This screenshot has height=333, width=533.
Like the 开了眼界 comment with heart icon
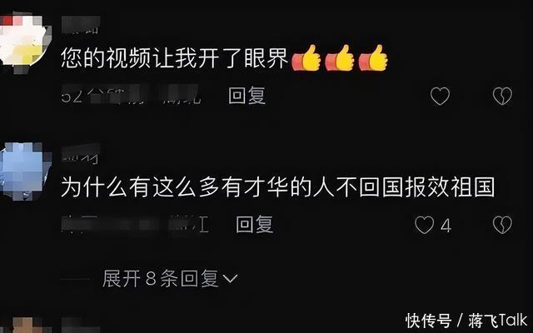click(x=440, y=97)
